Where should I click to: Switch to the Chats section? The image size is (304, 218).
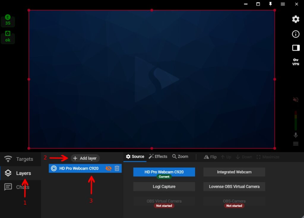pos(20,187)
